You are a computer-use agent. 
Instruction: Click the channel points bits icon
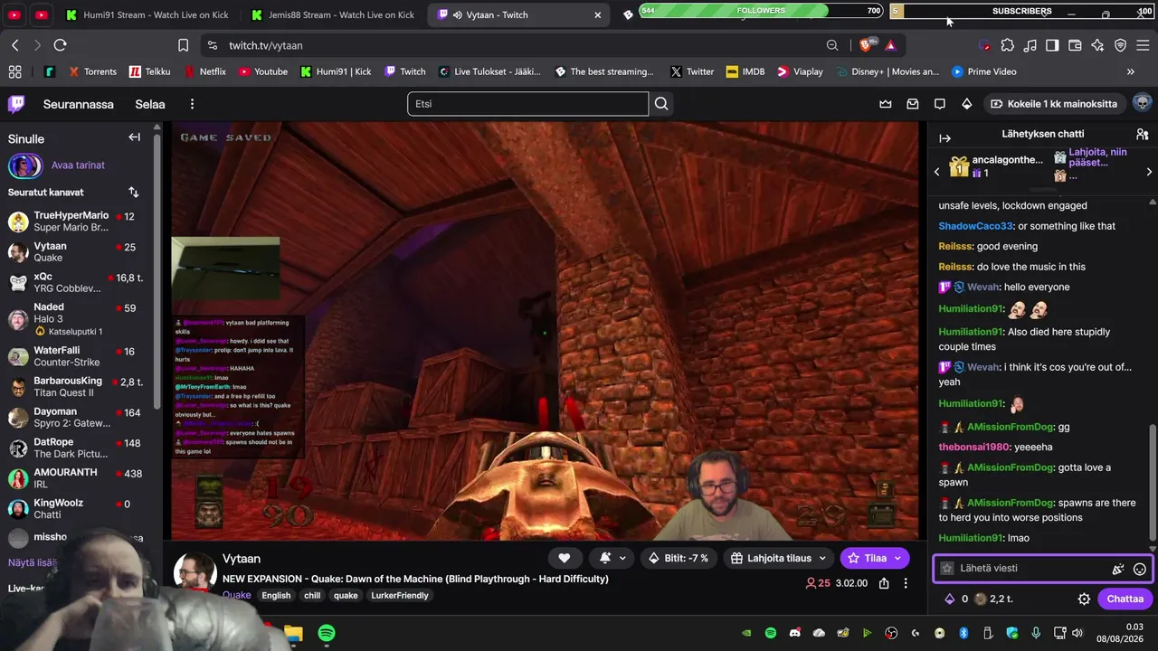(x=949, y=599)
